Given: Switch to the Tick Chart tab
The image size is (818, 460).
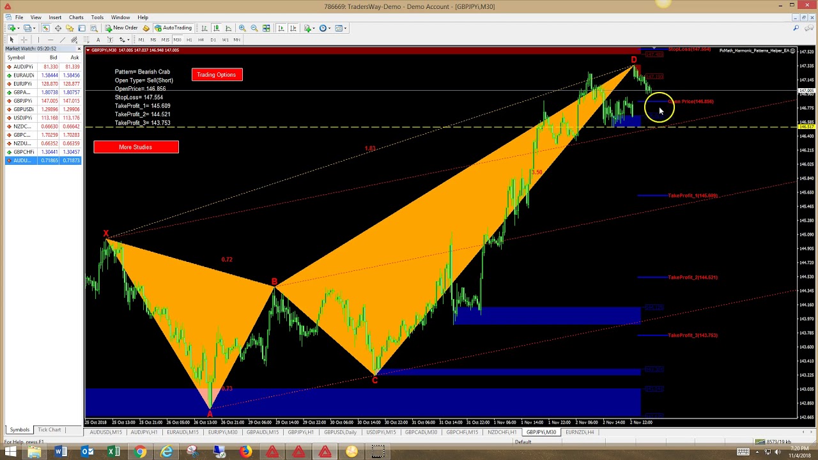Looking at the screenshot, I should [49, 430].
